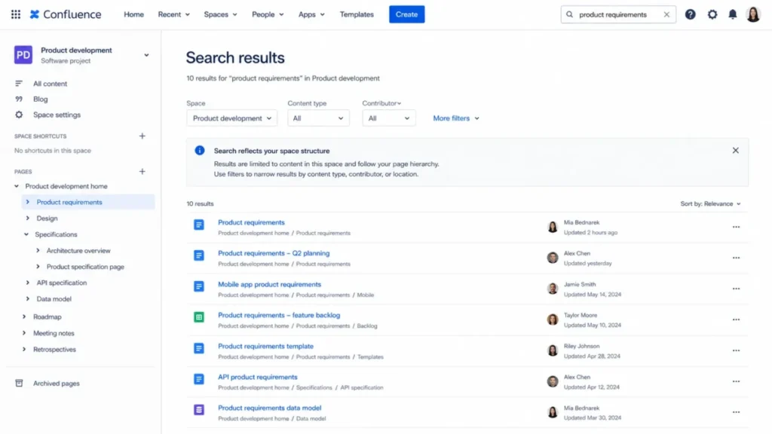Open the settings gear in top bar
The height and width of the screenshot is (434, 772).
712,14
